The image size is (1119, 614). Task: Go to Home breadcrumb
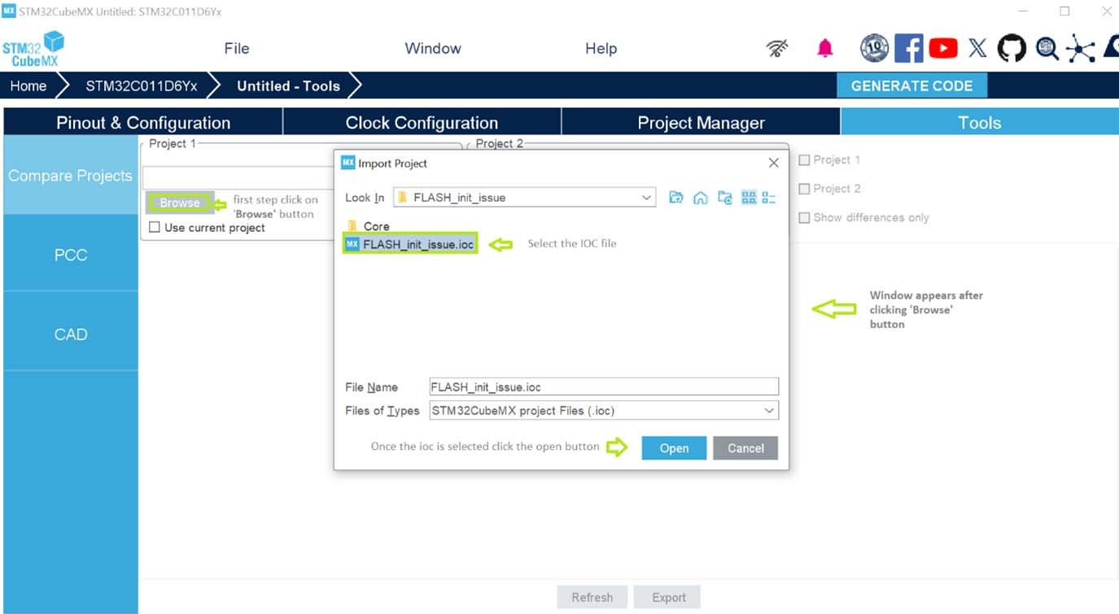tap(28, 85)
